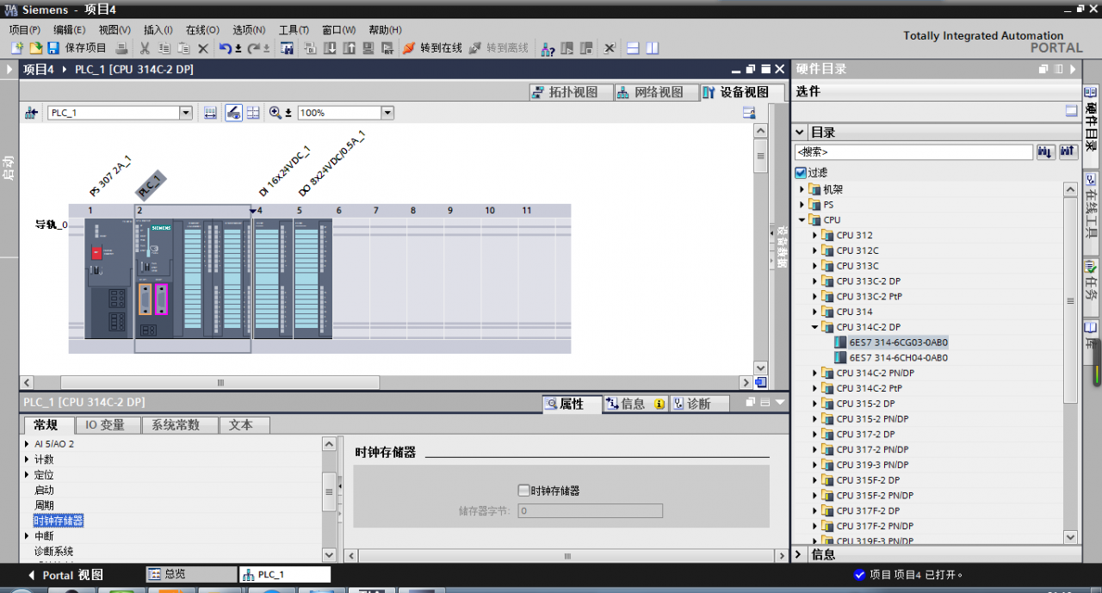Screen dimensions: 1102x593
Task: Click the 储存器字节 input field
Action: coord(590,510)
